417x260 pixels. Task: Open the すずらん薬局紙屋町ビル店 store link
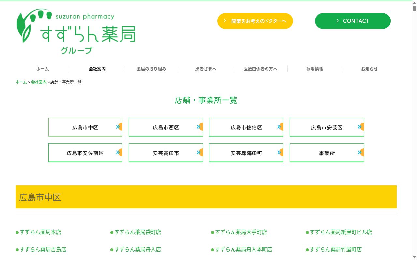coord(341,232)
